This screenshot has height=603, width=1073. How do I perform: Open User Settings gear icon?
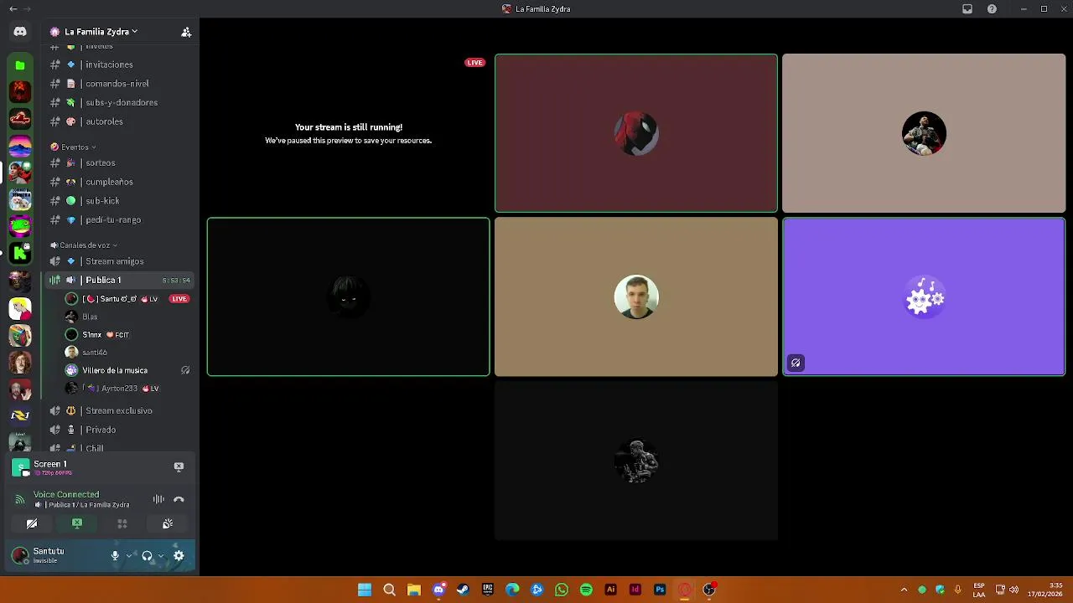pyautogui.click(x=179, y=555)
